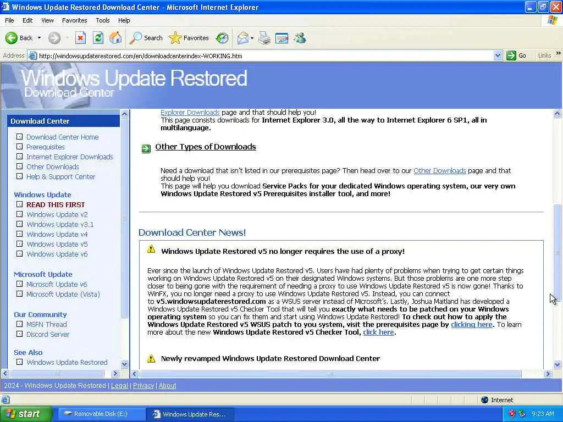
Task: Click the green Go arrow button
Action: 517,55
